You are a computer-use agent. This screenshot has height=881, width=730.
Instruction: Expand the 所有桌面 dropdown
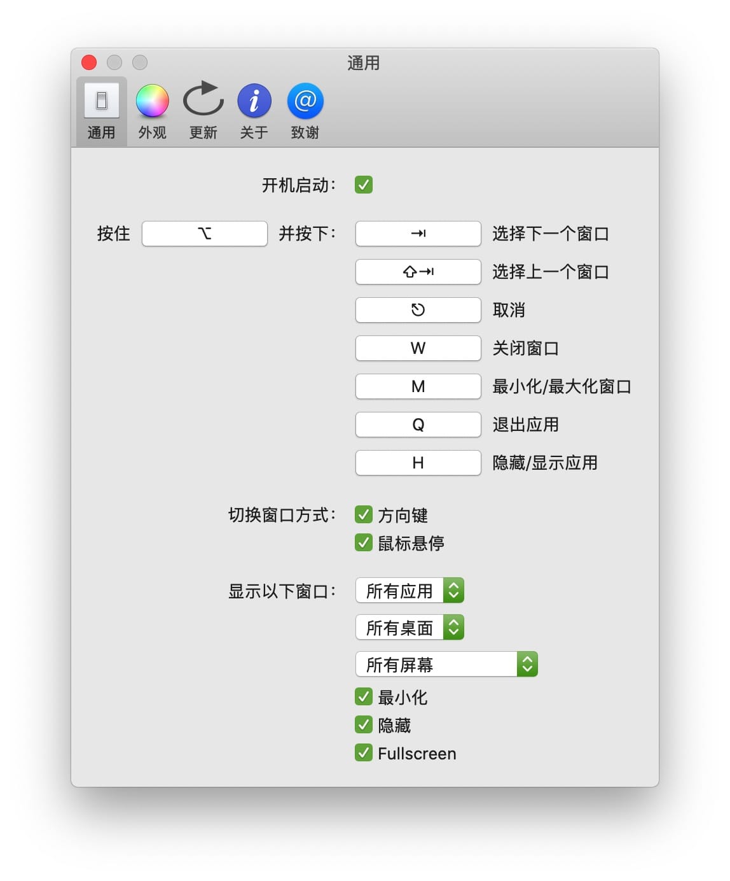pyautogui.click(x=410, y=628)
